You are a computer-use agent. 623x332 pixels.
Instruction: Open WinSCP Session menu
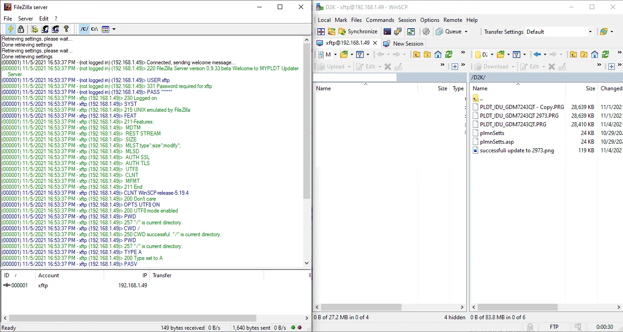coord(407,20)
